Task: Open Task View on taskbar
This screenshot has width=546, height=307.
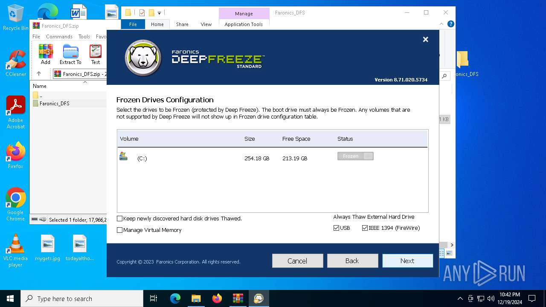Action: (154, 298)
